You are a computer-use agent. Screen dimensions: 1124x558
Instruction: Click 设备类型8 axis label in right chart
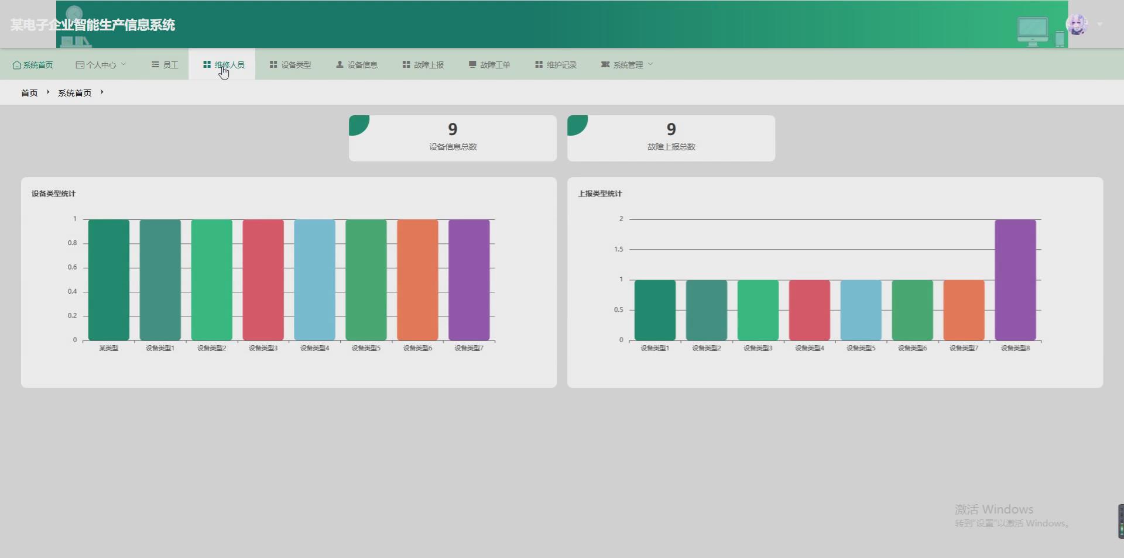coord(1016,348)
